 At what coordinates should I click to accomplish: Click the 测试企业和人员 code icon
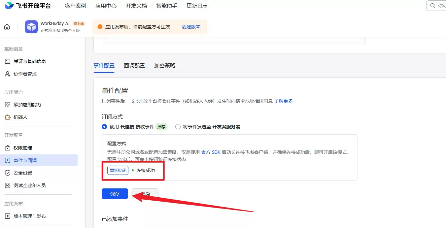click(8, 185)
